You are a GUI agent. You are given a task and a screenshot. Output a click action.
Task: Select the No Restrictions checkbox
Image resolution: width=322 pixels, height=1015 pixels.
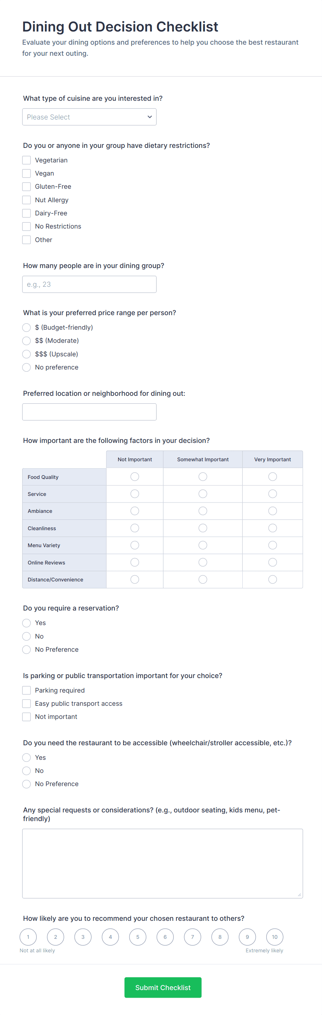26,226
